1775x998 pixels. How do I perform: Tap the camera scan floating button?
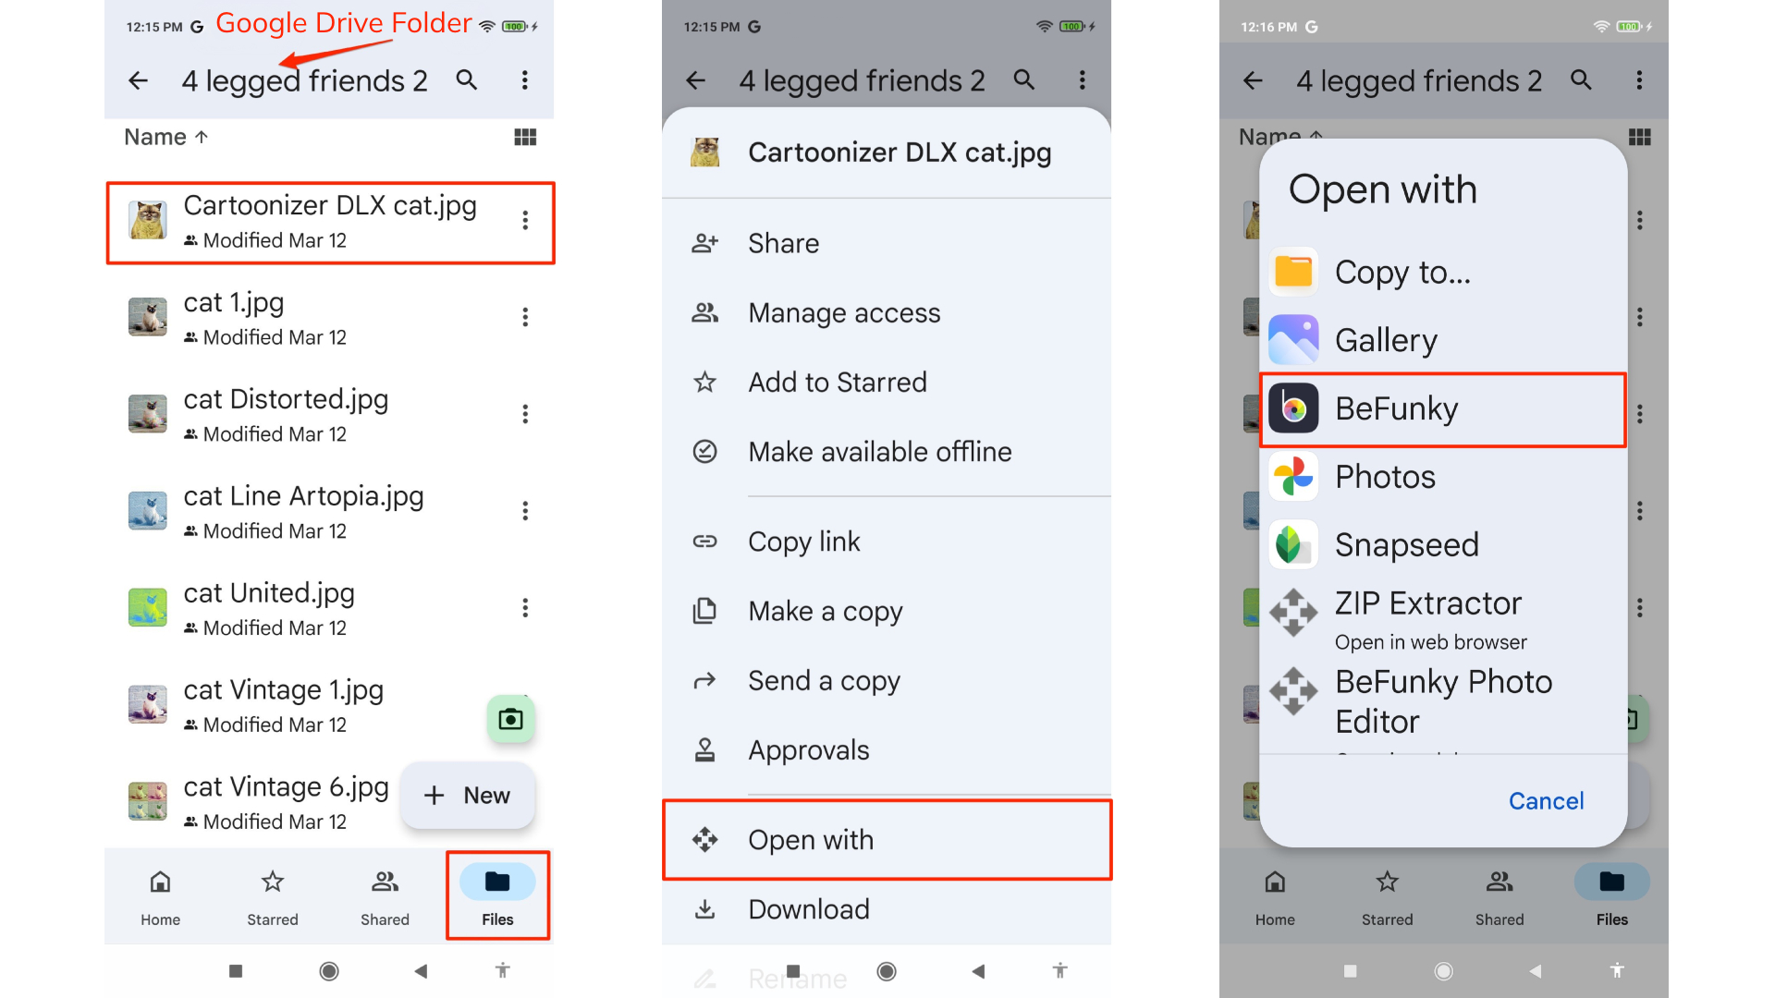pyautogui.click(x=510, y=719)
